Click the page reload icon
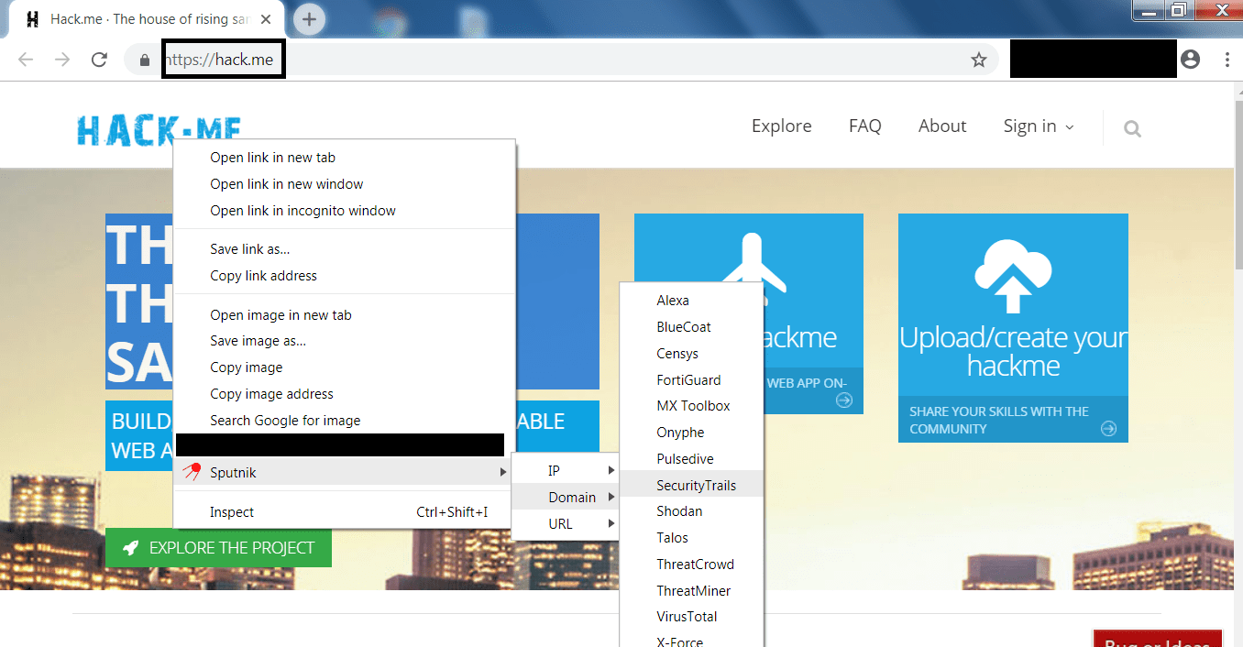 [99, 58]
